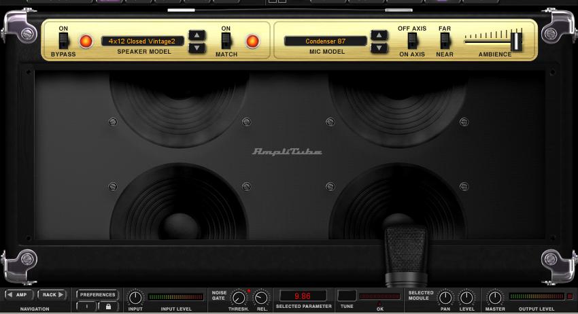Select next speaker model with up arrow

(x=197, y=35)
